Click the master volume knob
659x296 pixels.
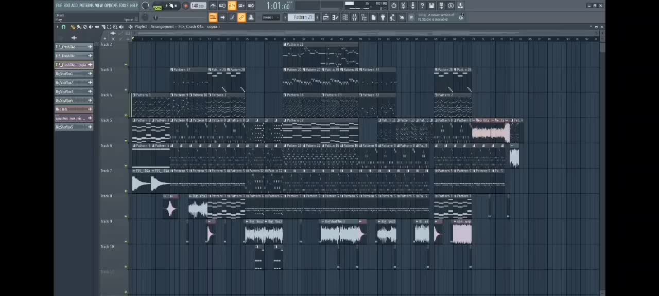point(145,6)
